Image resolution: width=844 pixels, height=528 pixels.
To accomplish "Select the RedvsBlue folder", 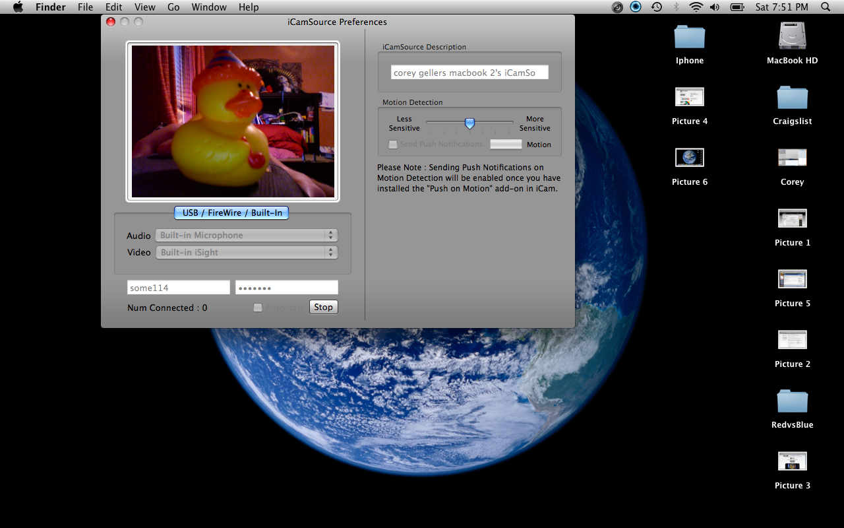I will pyautogui.click(x=792, y=401).
